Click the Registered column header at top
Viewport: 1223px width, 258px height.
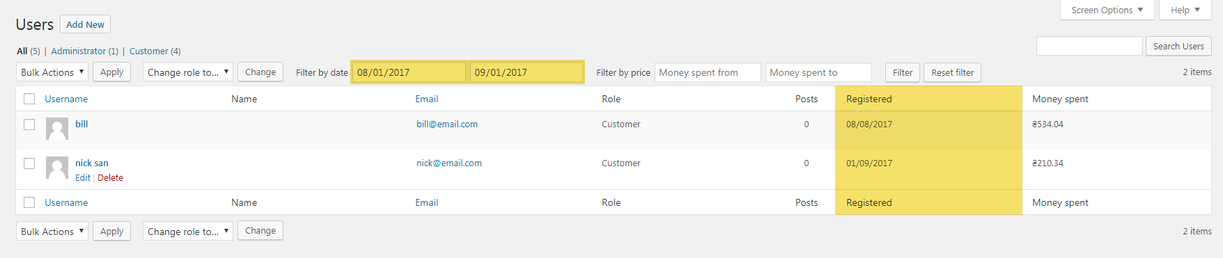tap(868, 99)
